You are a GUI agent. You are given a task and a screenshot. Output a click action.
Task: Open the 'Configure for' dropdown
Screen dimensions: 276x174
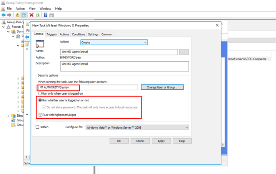tap(137, 127)
